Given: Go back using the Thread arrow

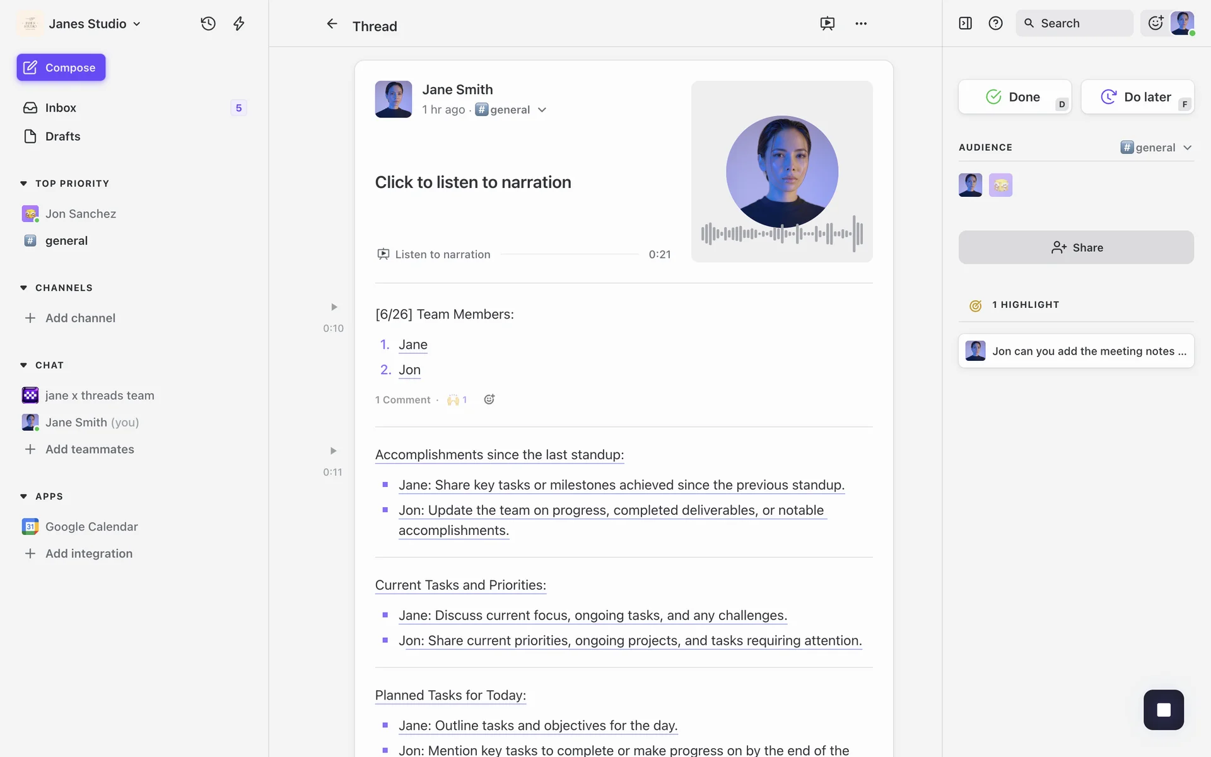Looking at the screenshot, I should pos(332,24).
